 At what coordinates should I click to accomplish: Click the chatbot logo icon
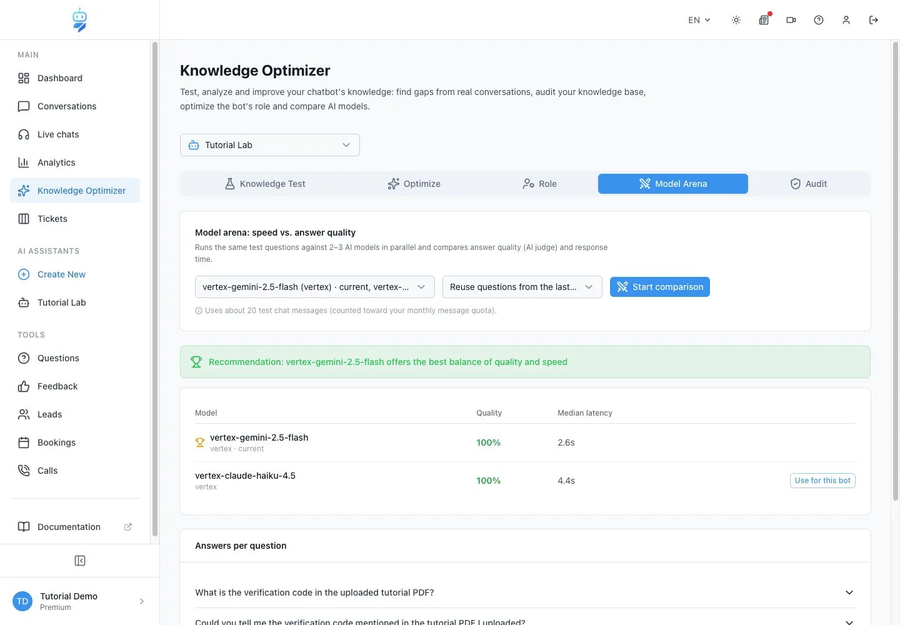click(x=79, y=20)
